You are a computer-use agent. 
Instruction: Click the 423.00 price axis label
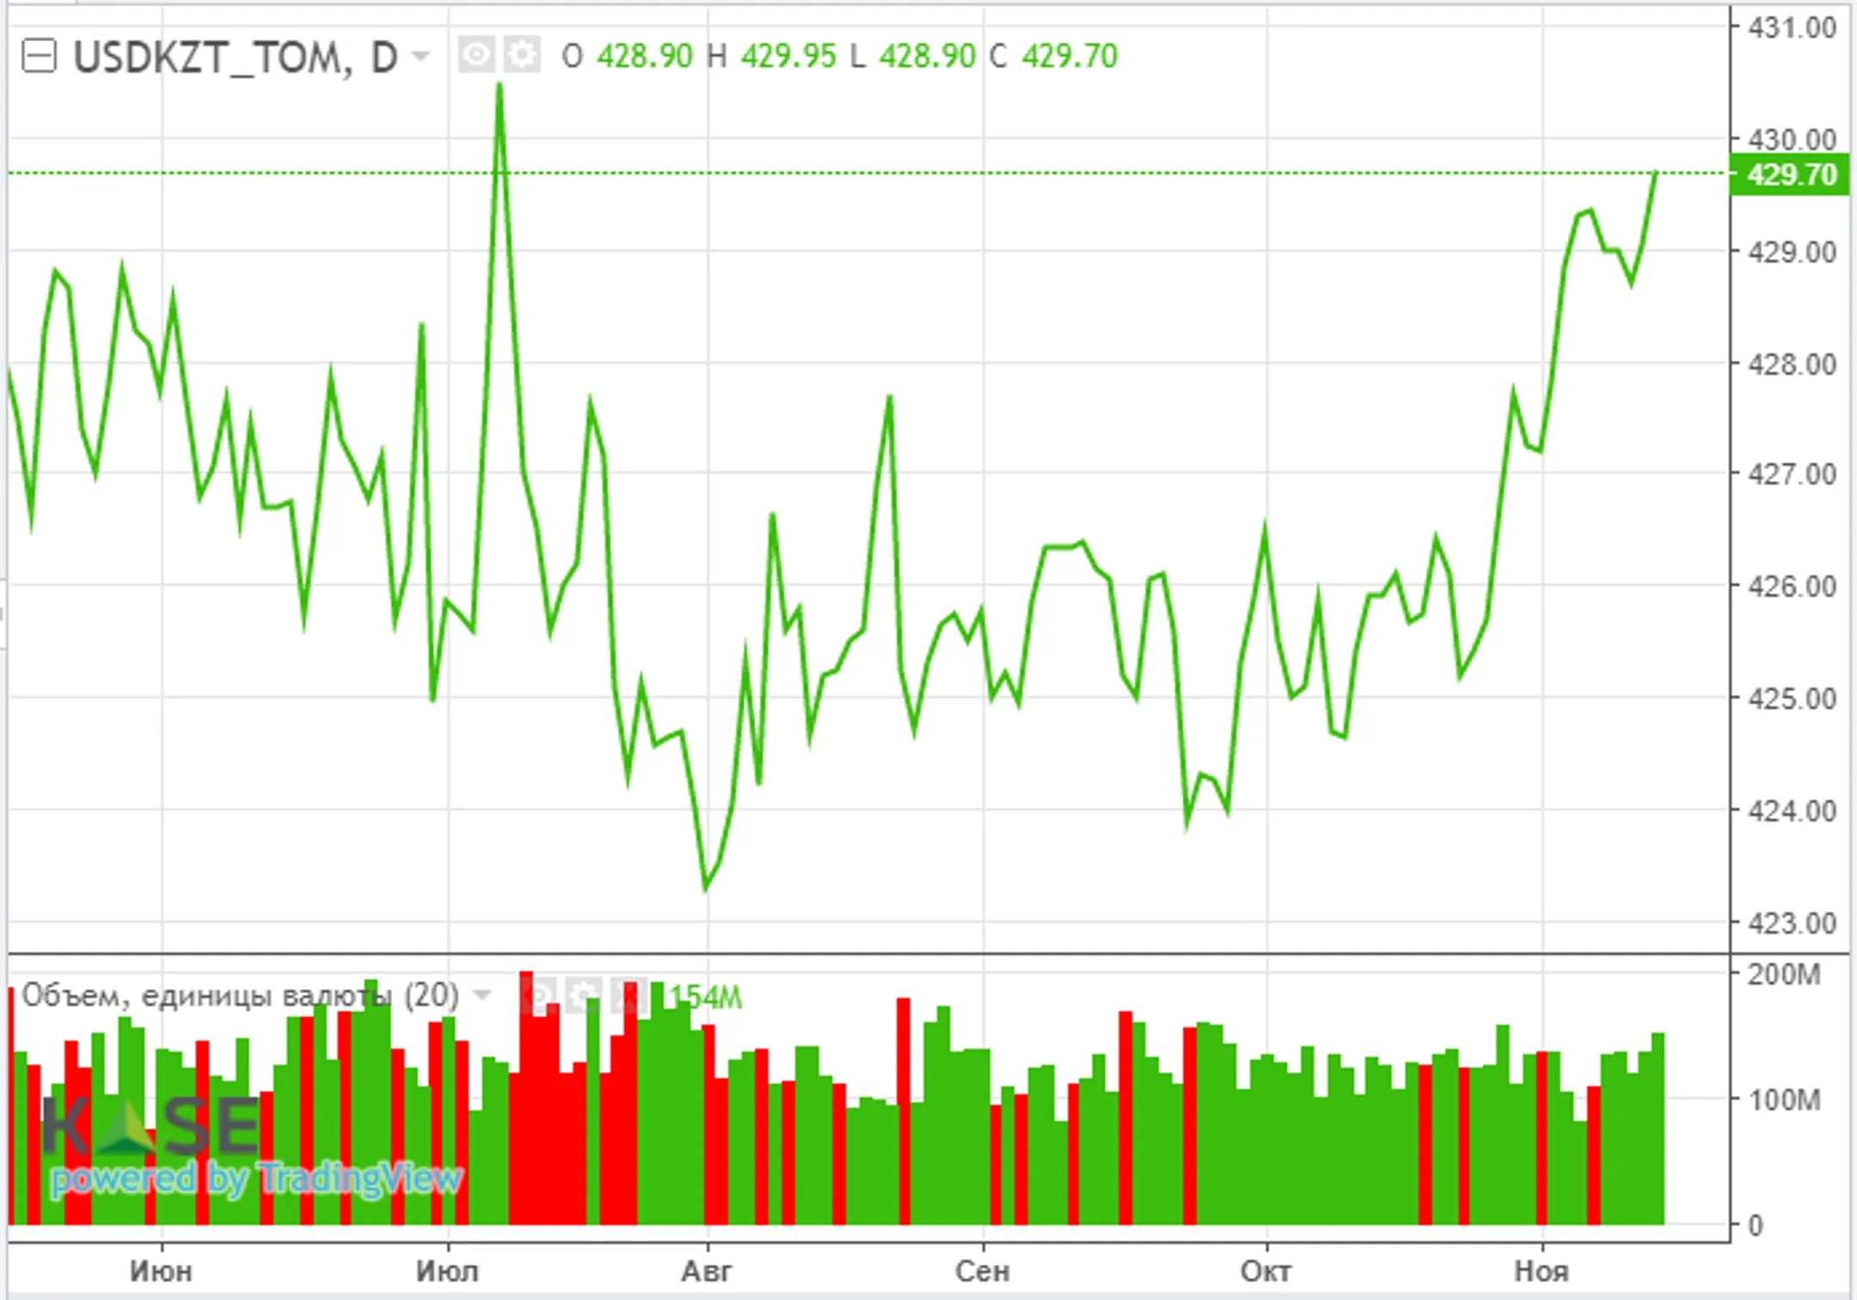(x=1792, y=924)
